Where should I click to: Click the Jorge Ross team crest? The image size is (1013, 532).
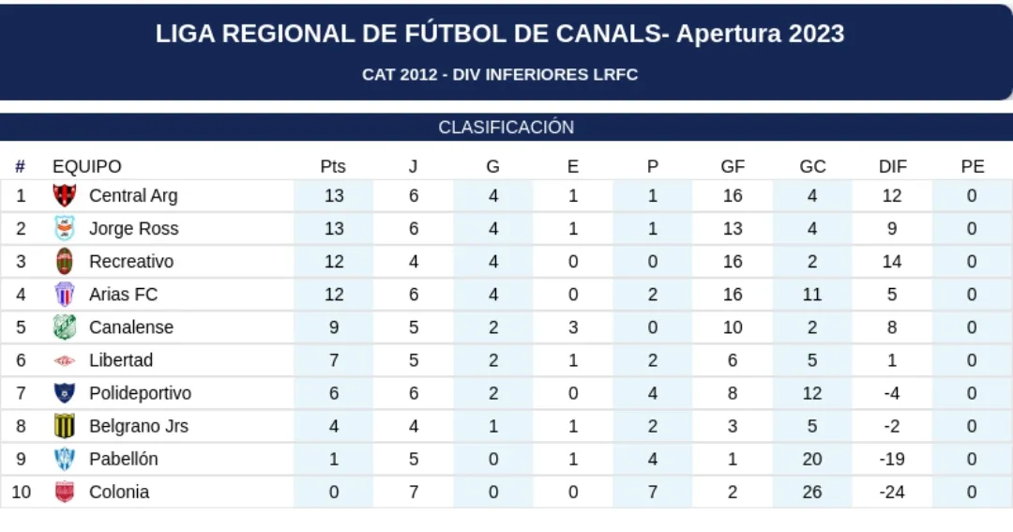pyautogui.click(x=64, y=228)
